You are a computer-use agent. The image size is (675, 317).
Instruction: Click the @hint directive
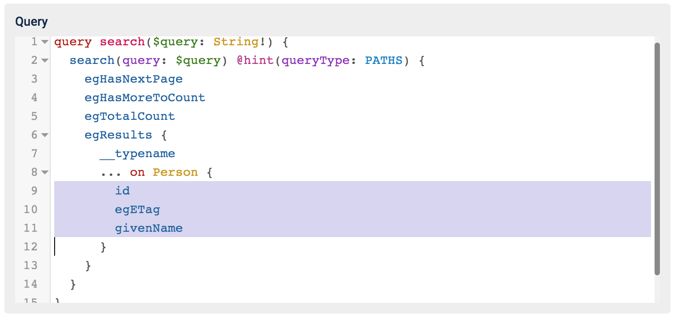[255, 61]
